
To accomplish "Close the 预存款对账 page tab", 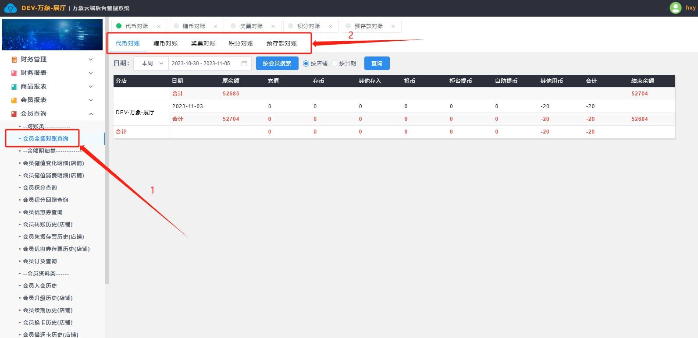I will coord(393,26).
